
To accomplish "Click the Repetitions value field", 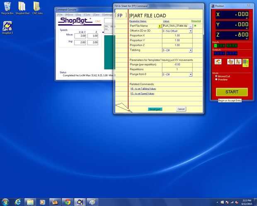I will [177, 69].
